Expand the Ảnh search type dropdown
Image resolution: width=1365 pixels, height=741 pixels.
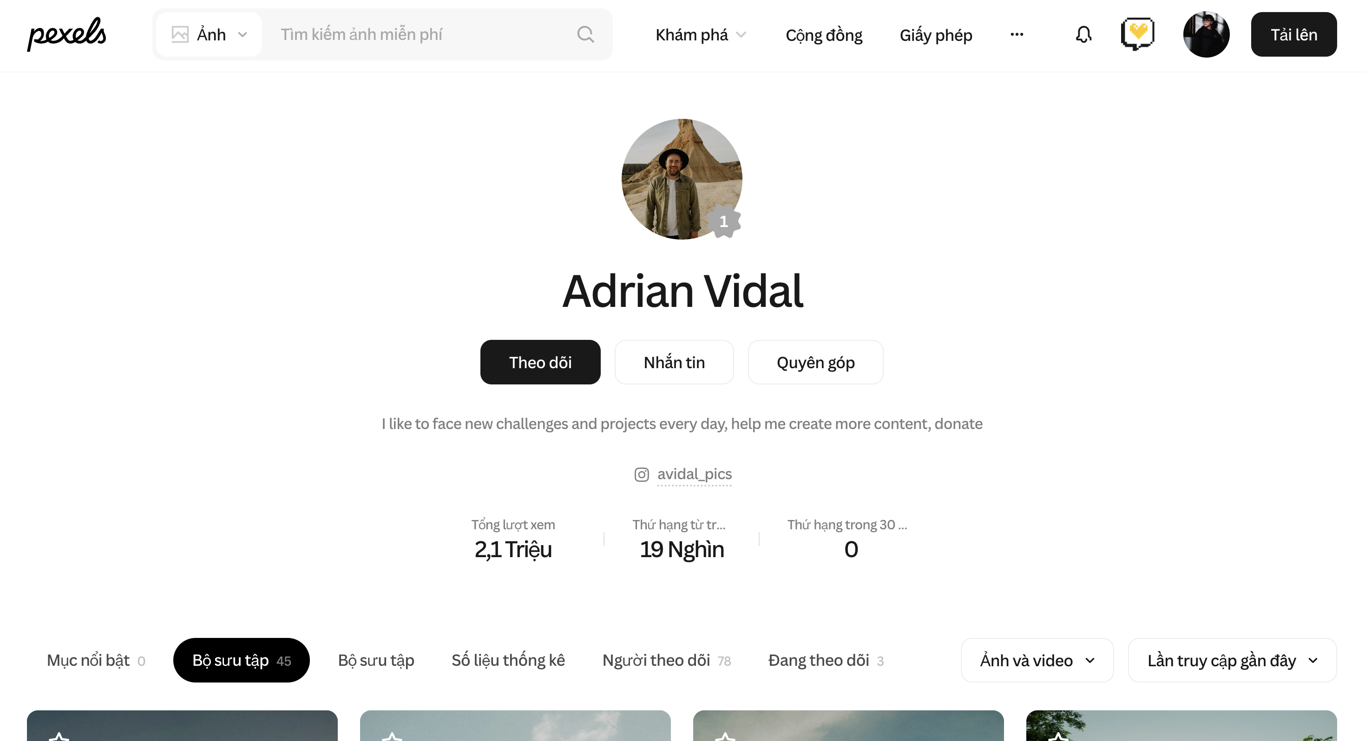pos(209,34)
